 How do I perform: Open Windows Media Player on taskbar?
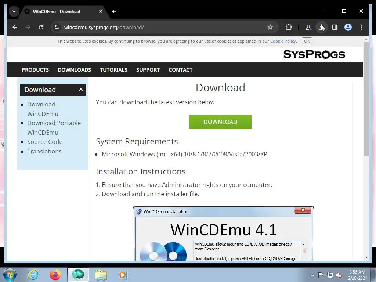click(123, 275)
